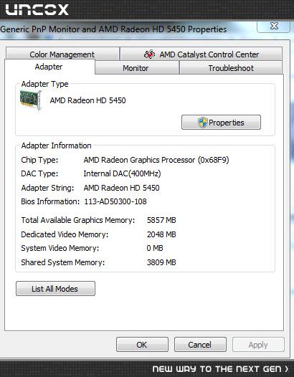
Task: Confirm with the OK button
Action: tap(142, 345)
